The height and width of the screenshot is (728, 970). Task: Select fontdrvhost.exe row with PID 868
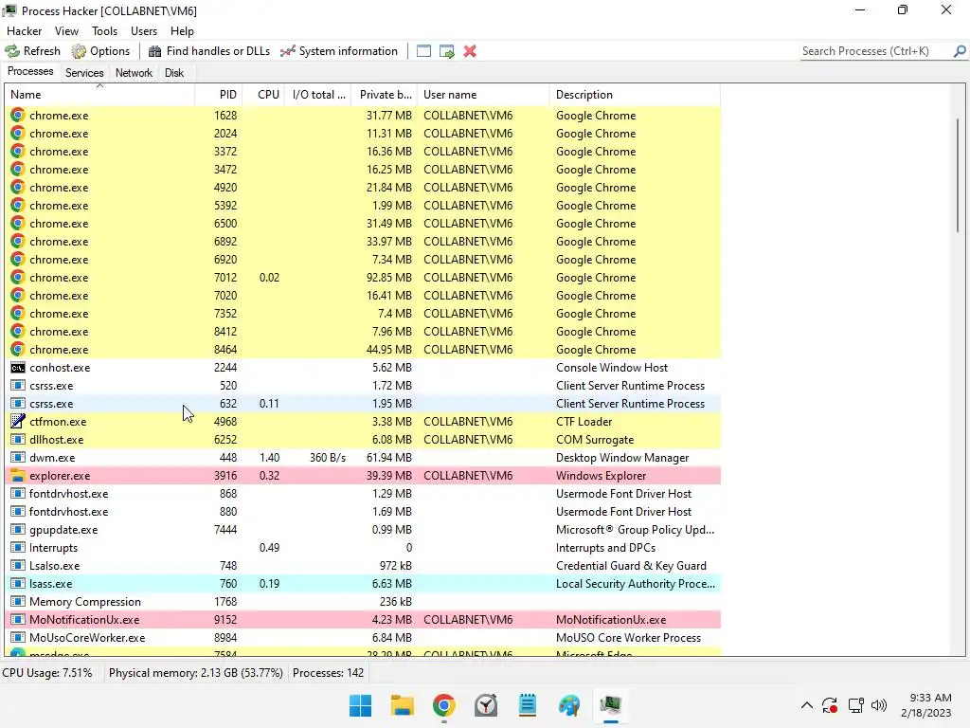(363, 494)
